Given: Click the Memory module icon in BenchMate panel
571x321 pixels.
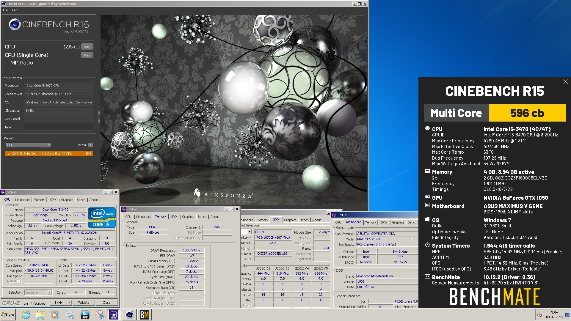Looking at the screenshot, I should 427,171.
